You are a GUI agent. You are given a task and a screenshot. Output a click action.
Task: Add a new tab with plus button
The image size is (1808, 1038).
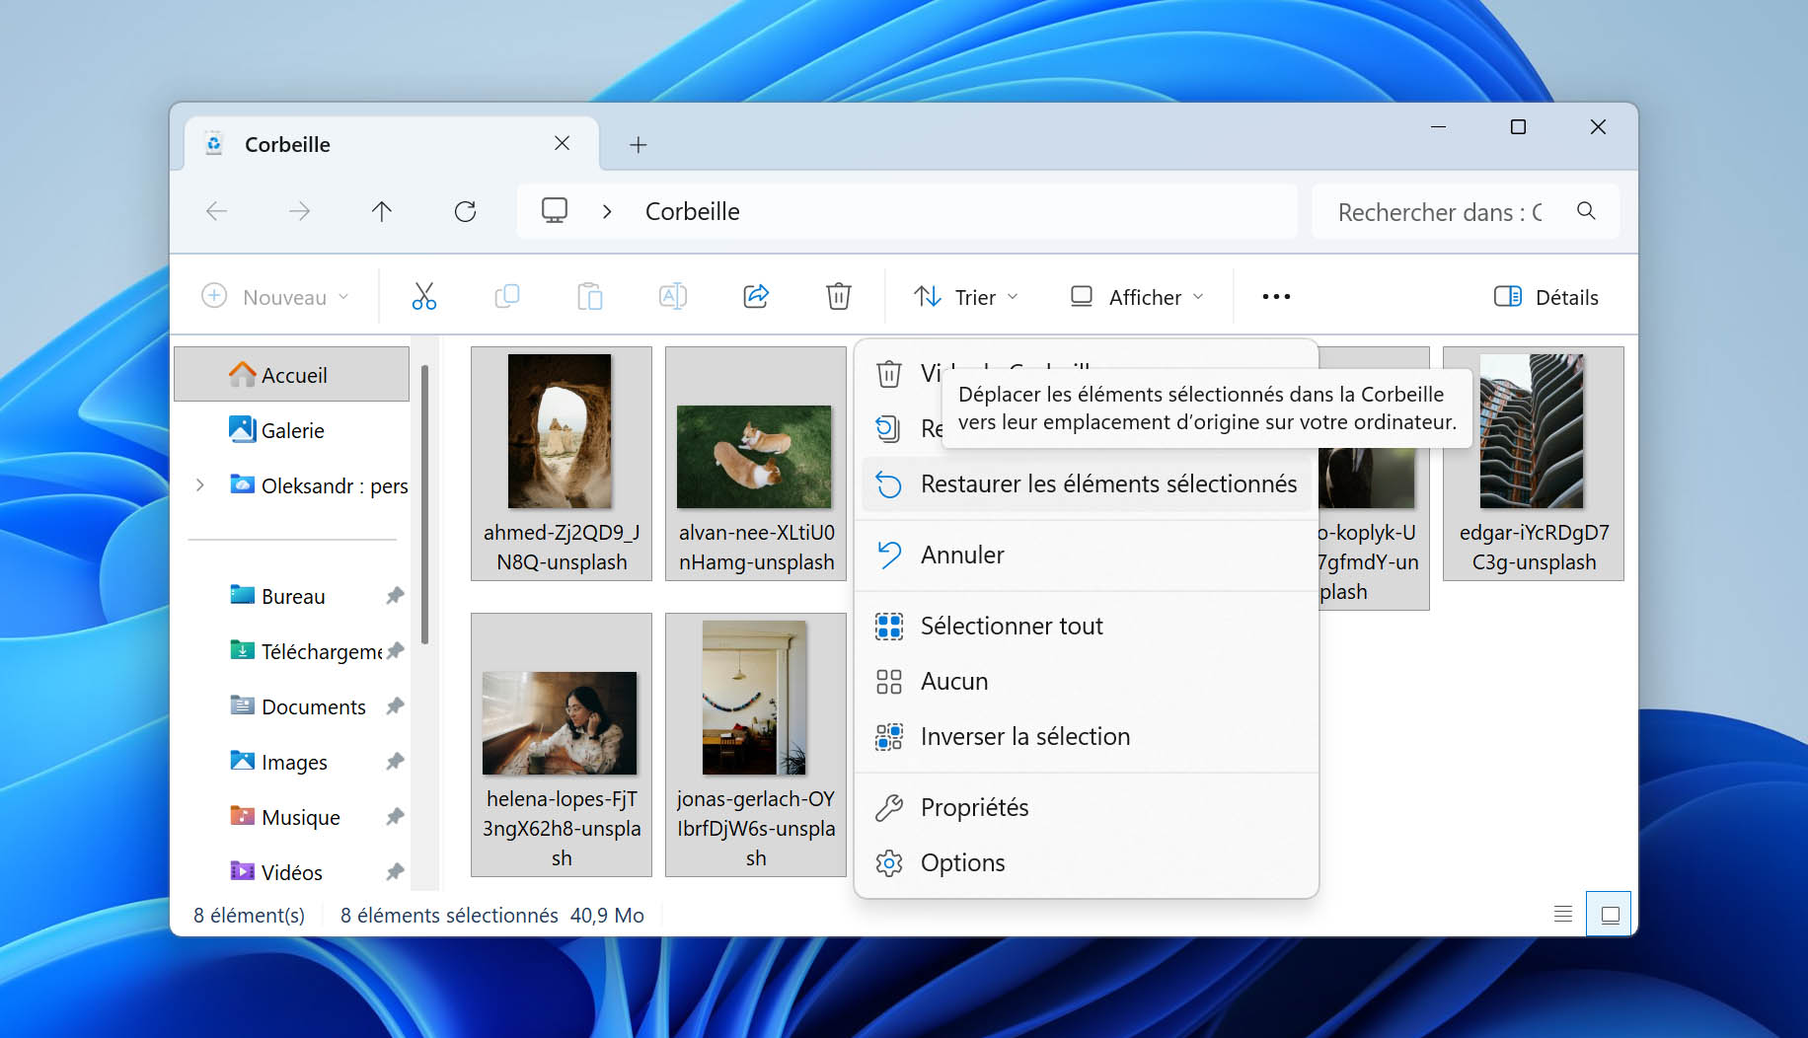click(x=639, y=145)
